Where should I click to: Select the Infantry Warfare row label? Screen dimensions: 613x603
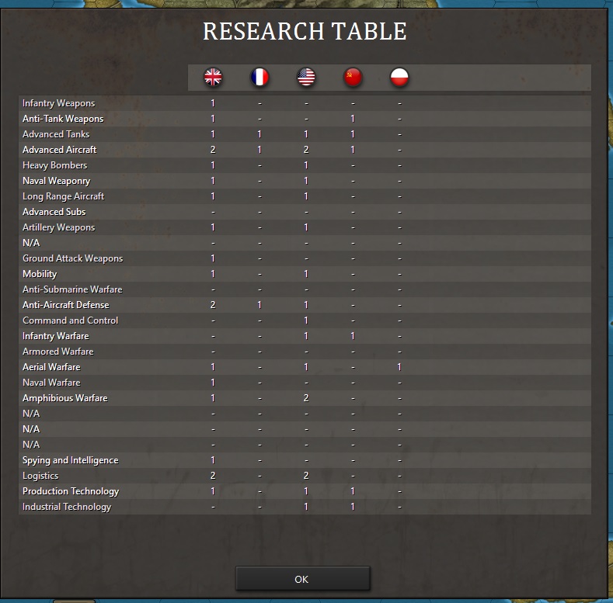coord(55,336)
